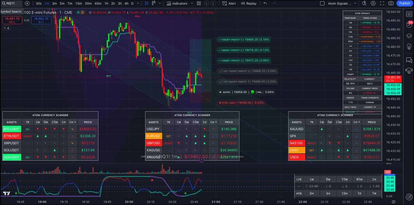Open the indicator templates grid icon
Screen dimensions: 414x205
(198, 3)
